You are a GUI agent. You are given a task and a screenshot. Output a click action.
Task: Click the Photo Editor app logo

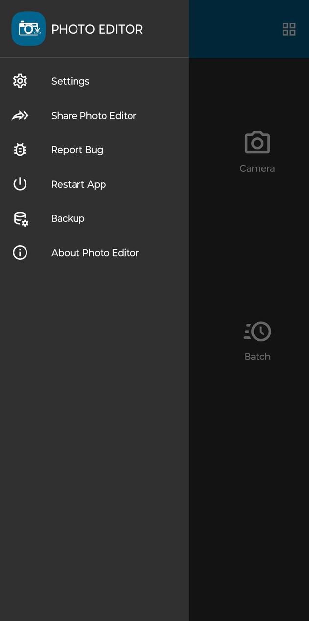tap(27, 28)
